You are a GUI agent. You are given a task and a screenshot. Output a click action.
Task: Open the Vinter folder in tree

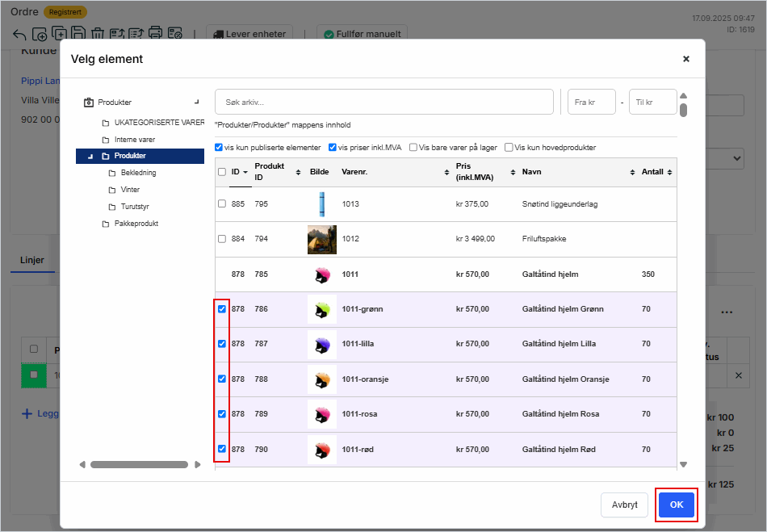(129, 190)
